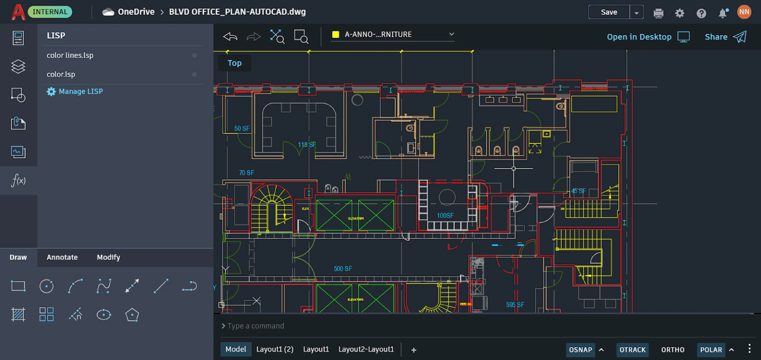Select the Circle drawing tool
The image size is (761, 360).
pyautogui.click(x=46, y=286)
